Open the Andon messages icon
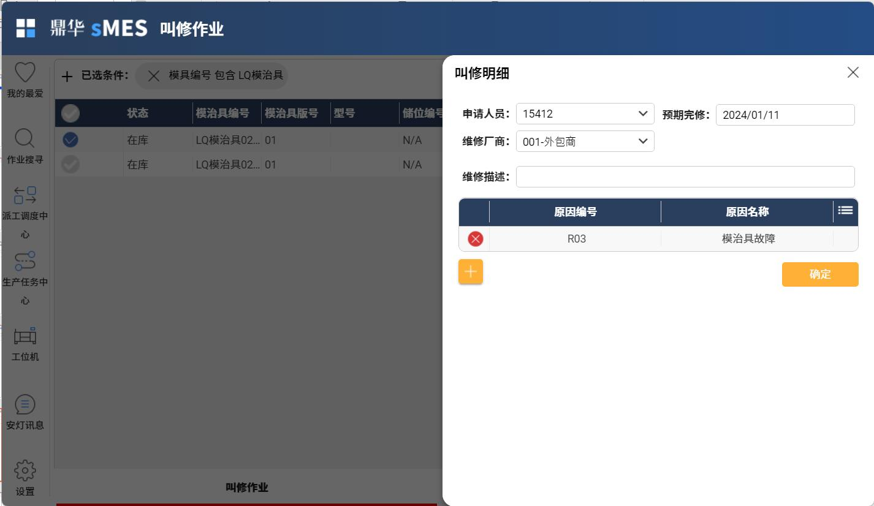 pos(25,404)
